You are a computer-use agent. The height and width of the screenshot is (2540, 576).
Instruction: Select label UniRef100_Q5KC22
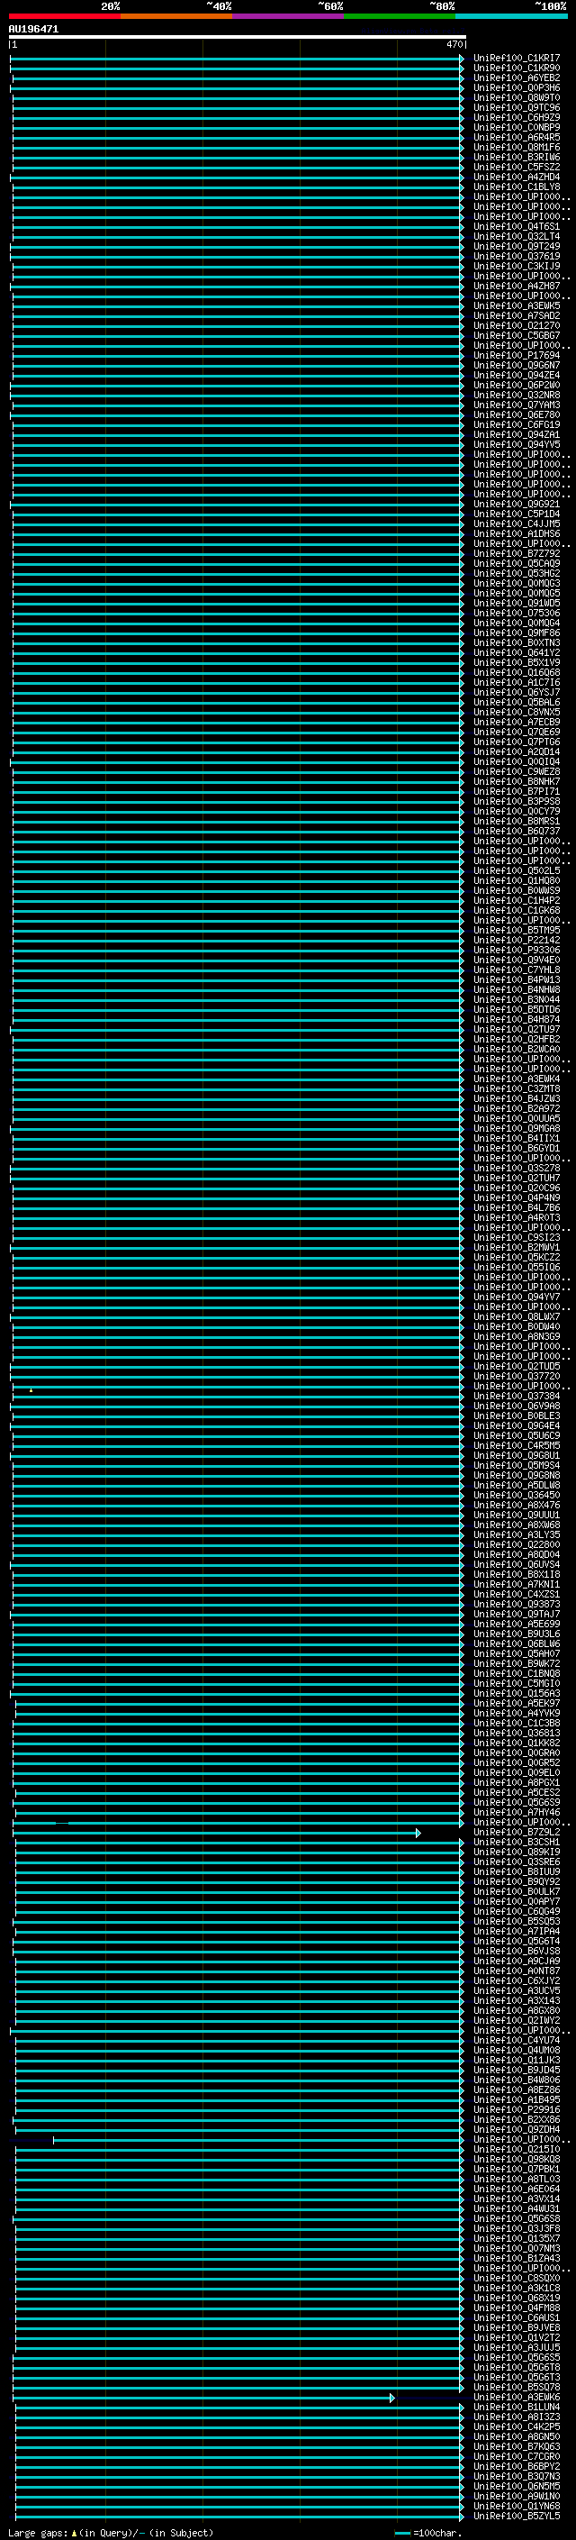click(x=516, y=1257)
